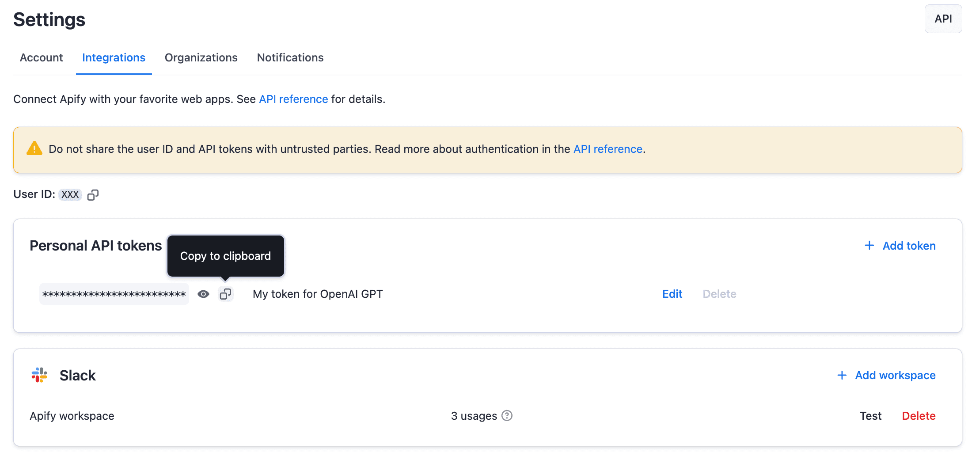Open the API reference link in the warning banner
The image size is (972, 456).
pyautogui.click(x=607, y=149)
